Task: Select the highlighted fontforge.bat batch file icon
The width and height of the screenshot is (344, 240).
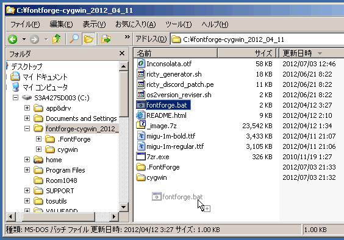Action: (141, 105)
